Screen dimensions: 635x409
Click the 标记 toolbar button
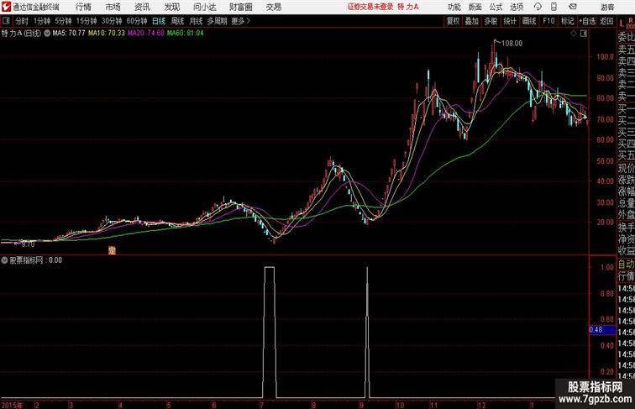pos(567,21)
